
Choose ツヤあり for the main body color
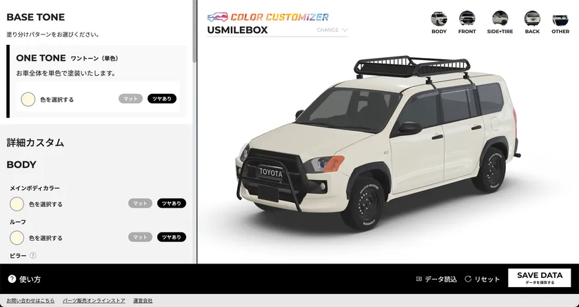click(172, 204)
